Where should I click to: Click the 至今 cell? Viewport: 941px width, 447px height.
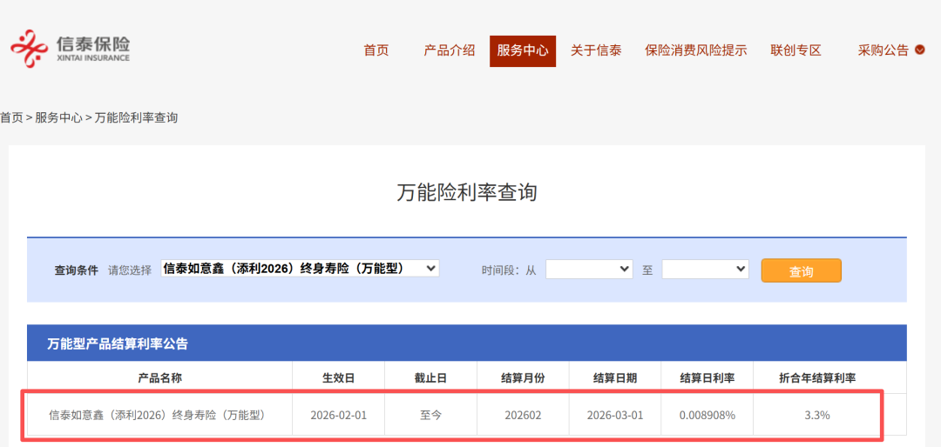click(430, 415)
